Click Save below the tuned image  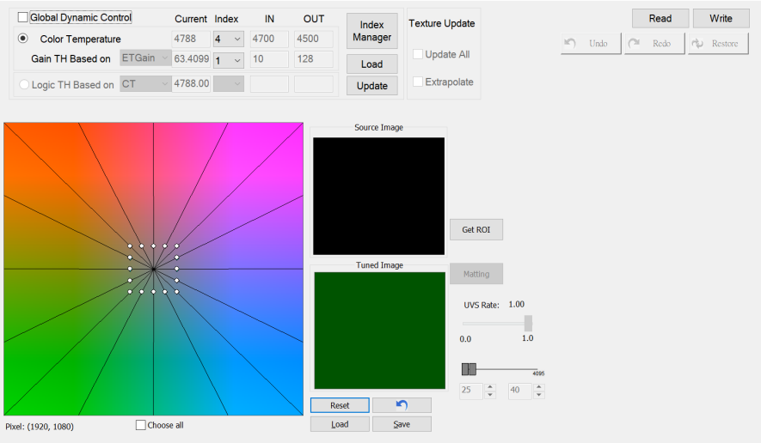[x=402, y=424]
